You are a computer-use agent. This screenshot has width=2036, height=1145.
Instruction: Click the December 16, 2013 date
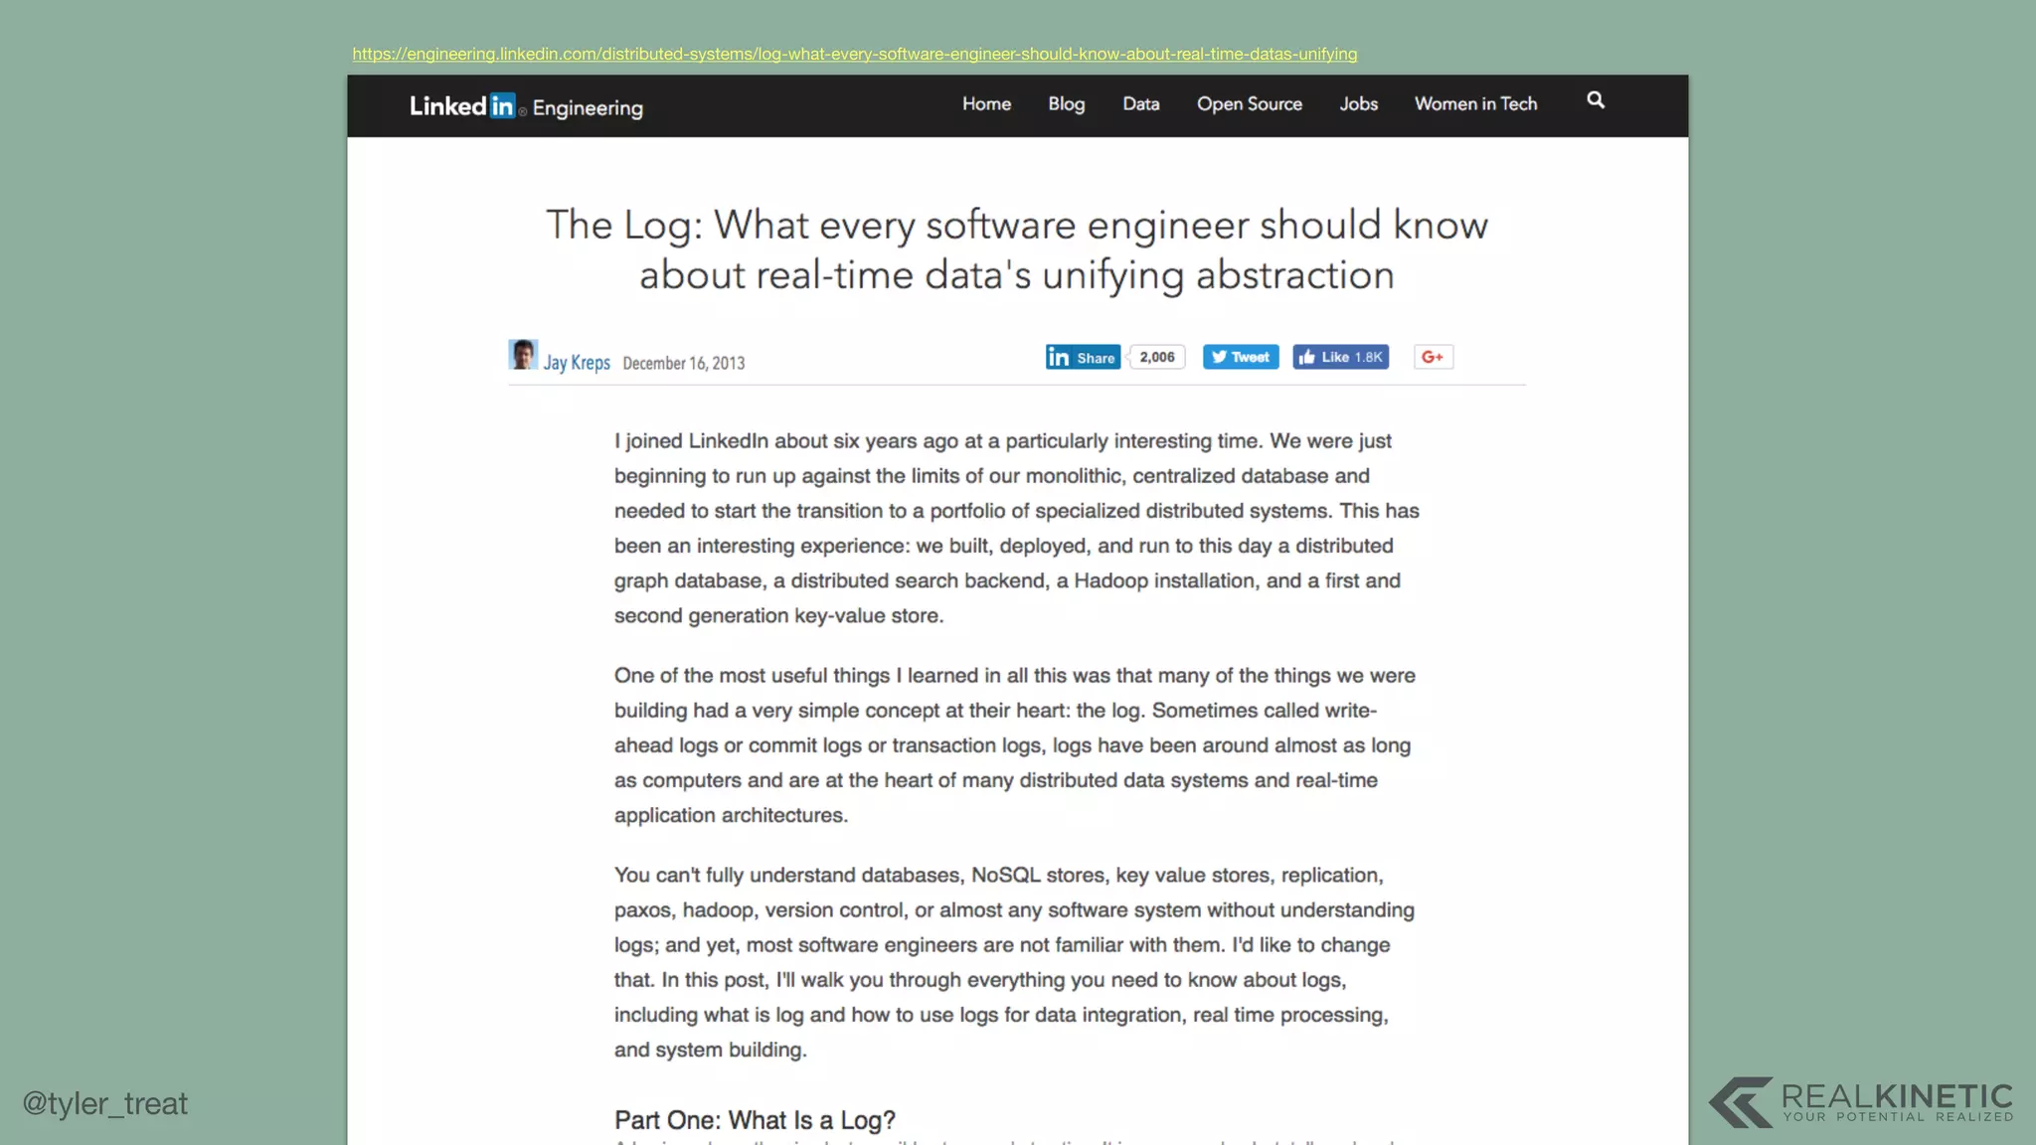(684, 364)
